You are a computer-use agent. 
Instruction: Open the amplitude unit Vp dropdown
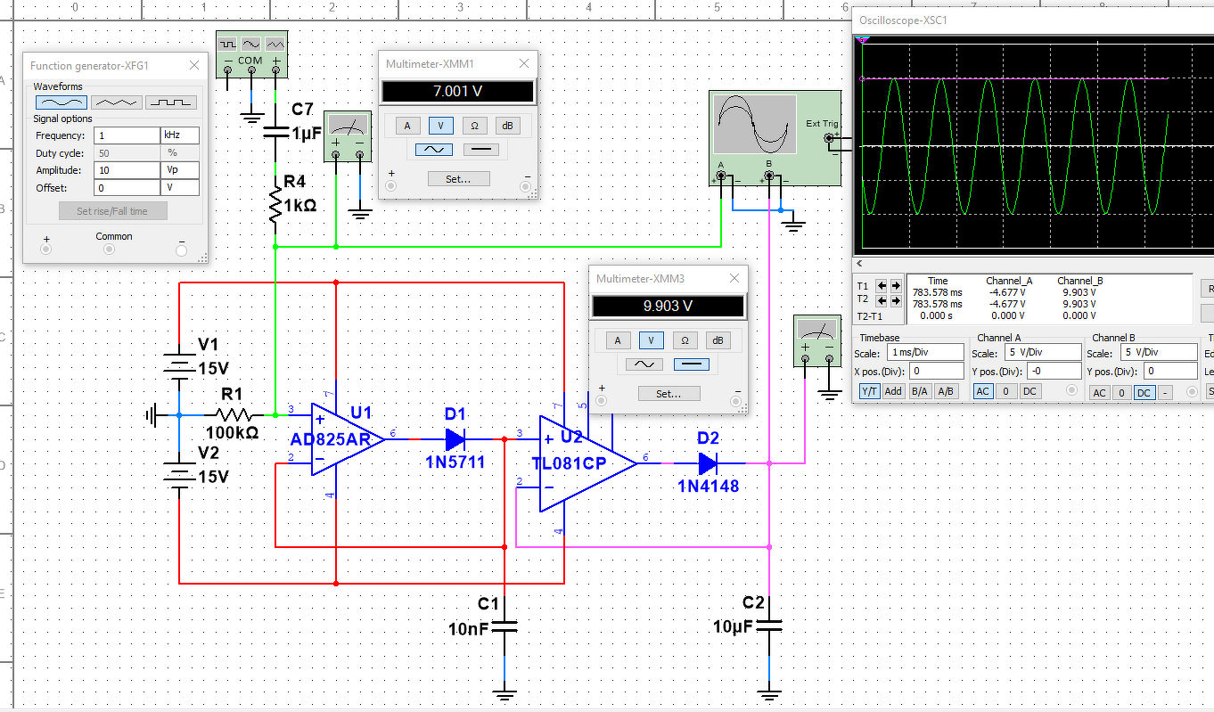point(179,170)
